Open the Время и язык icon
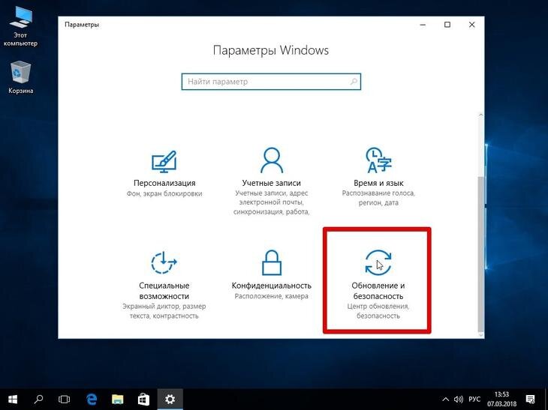The height and width of the screenshot is (410, 548). [378, 160]
